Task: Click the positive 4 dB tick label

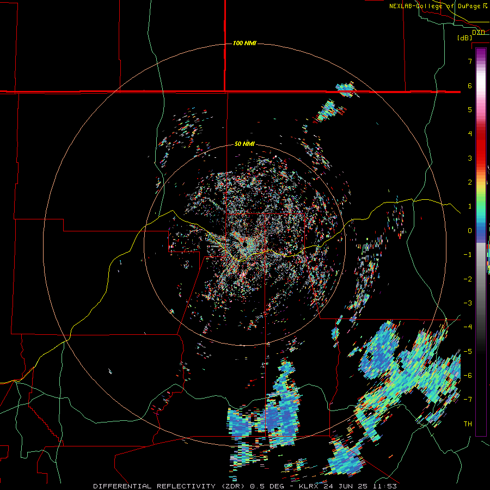Action: pyautogui.click(x=470, y=133)
